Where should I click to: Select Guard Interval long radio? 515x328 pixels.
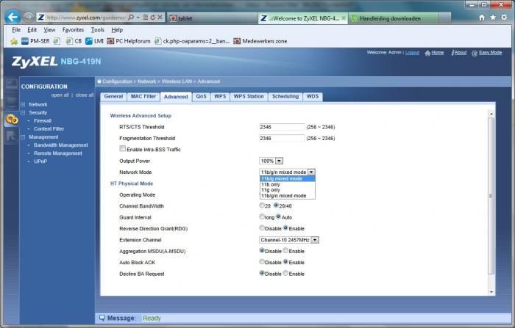click(261, 216)
